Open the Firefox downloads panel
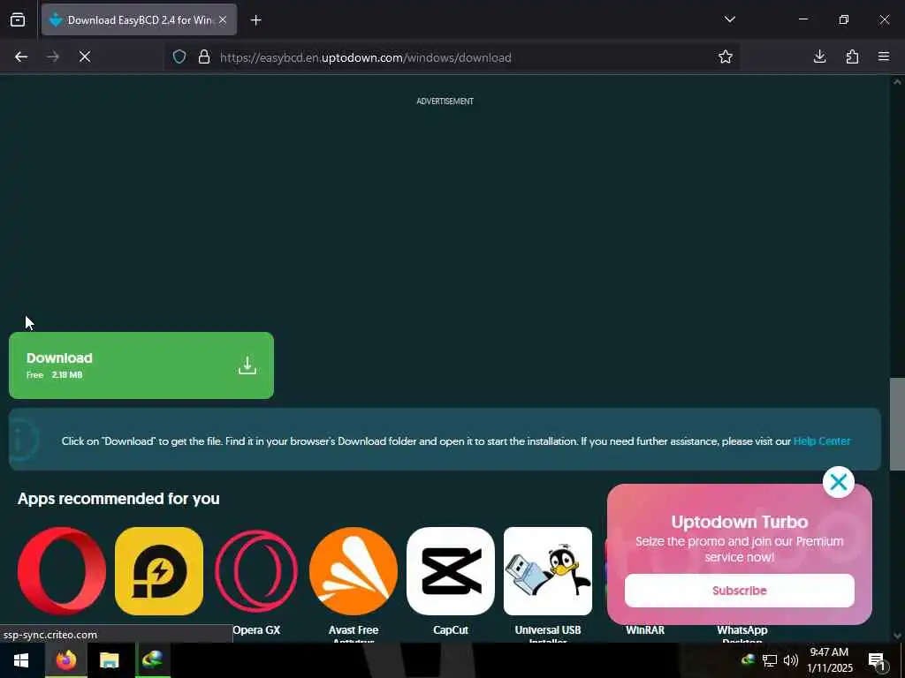 pyautogui.click(x=819, y=56)
